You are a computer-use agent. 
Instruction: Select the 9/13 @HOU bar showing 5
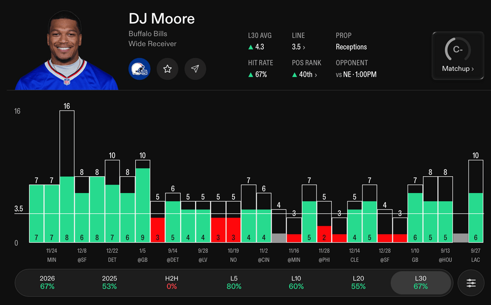[x=445, y=209]
